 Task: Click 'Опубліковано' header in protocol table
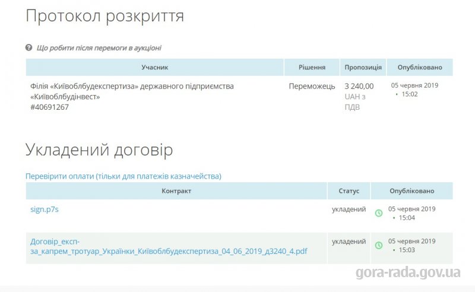point(420,67)
